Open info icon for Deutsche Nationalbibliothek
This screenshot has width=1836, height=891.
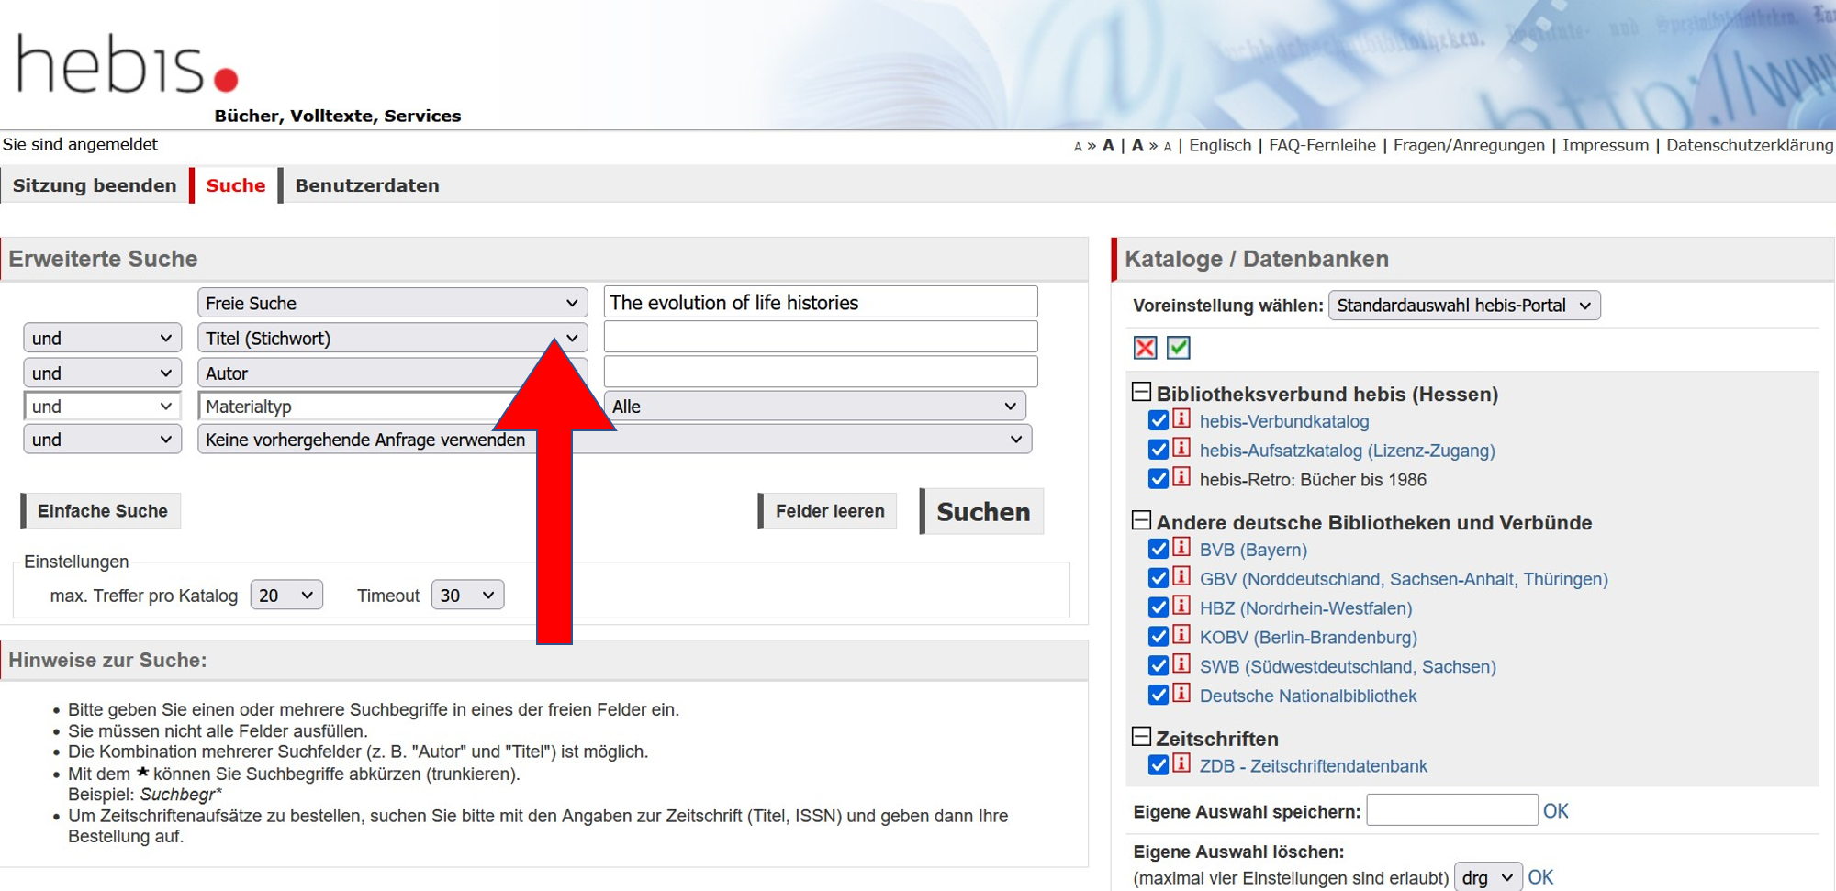coord(1181,694)
